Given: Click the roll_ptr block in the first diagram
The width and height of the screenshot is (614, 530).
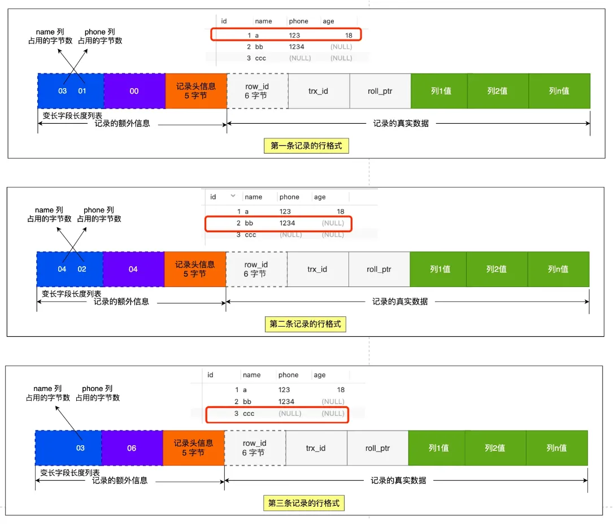Looking at the screenshot, I should 380,91.
